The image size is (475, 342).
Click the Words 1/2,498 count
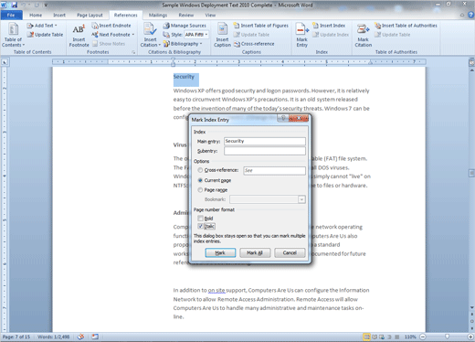[54, 337]
